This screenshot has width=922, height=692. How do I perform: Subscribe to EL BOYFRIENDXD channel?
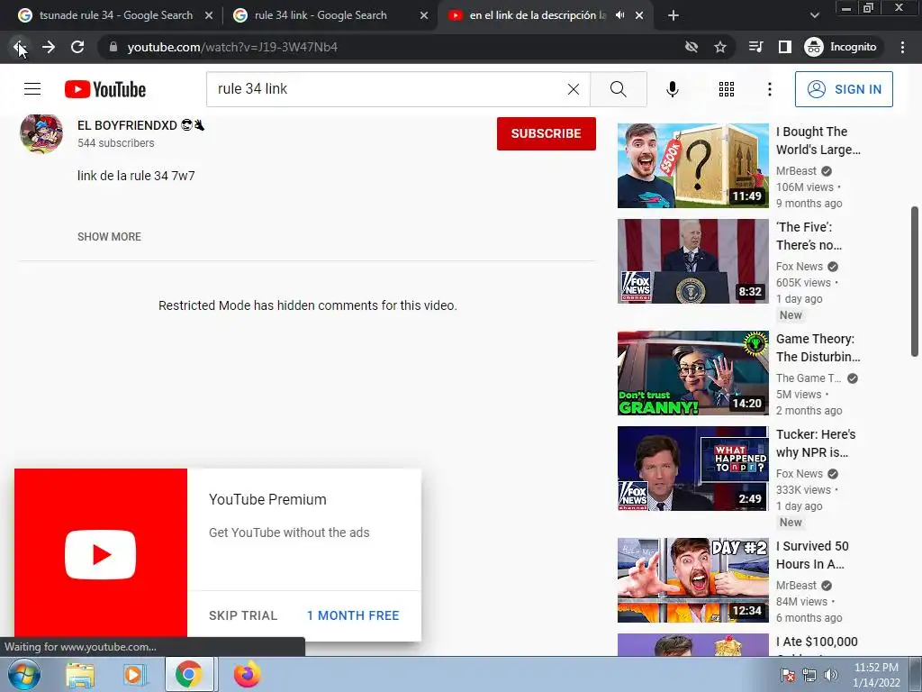547,133
